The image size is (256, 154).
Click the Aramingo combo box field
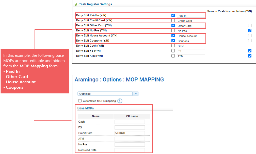point(105,94)
